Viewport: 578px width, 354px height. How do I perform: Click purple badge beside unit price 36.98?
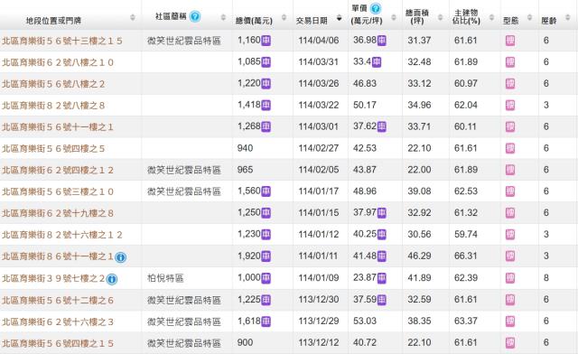click(x=381, y=41)
